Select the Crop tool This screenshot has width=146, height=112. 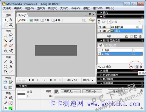click(x=11, y=24)
